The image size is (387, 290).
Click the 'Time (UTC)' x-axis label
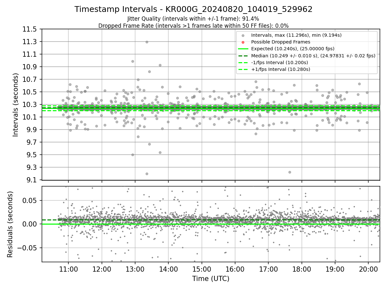pos(211,279)
